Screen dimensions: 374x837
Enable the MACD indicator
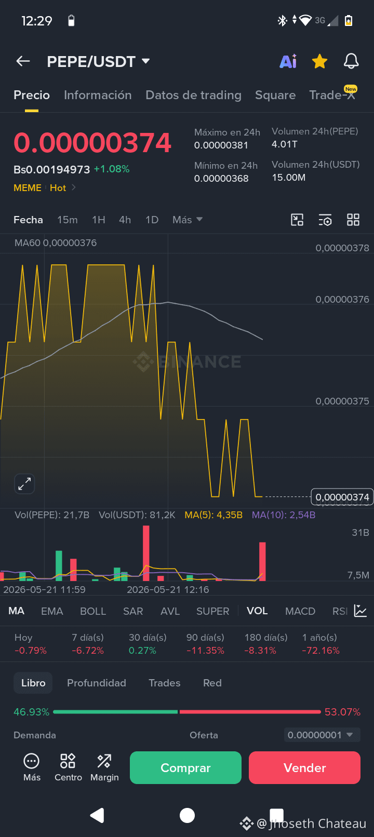[300, 611]
